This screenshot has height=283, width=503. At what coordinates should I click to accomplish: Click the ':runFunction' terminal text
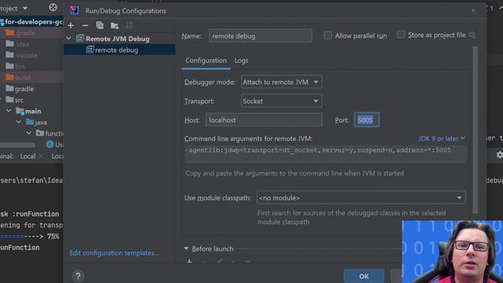(35, 214)
